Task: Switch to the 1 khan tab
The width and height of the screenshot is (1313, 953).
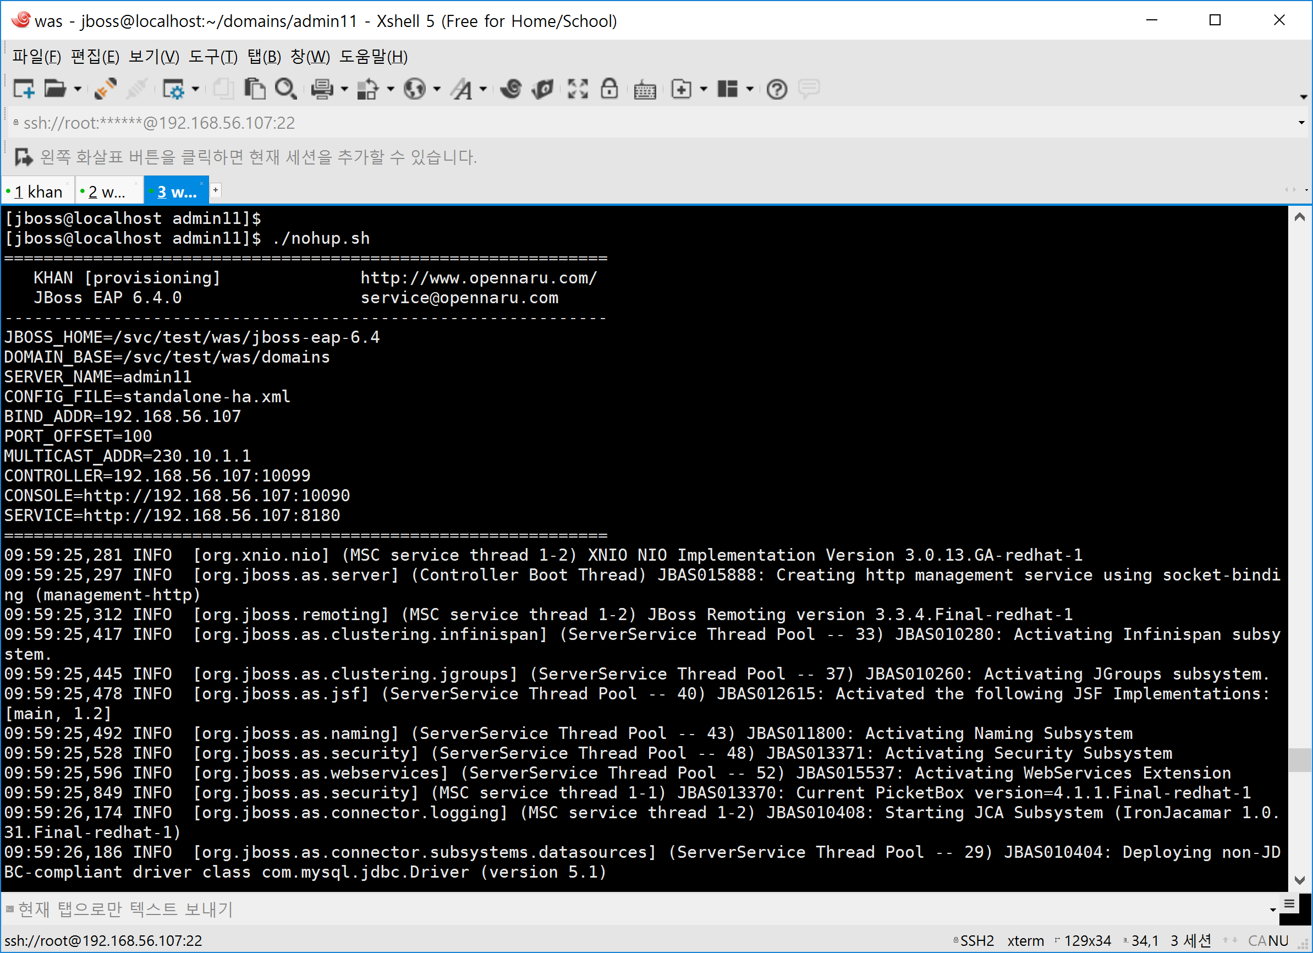Action: click(x=38, y=191)
